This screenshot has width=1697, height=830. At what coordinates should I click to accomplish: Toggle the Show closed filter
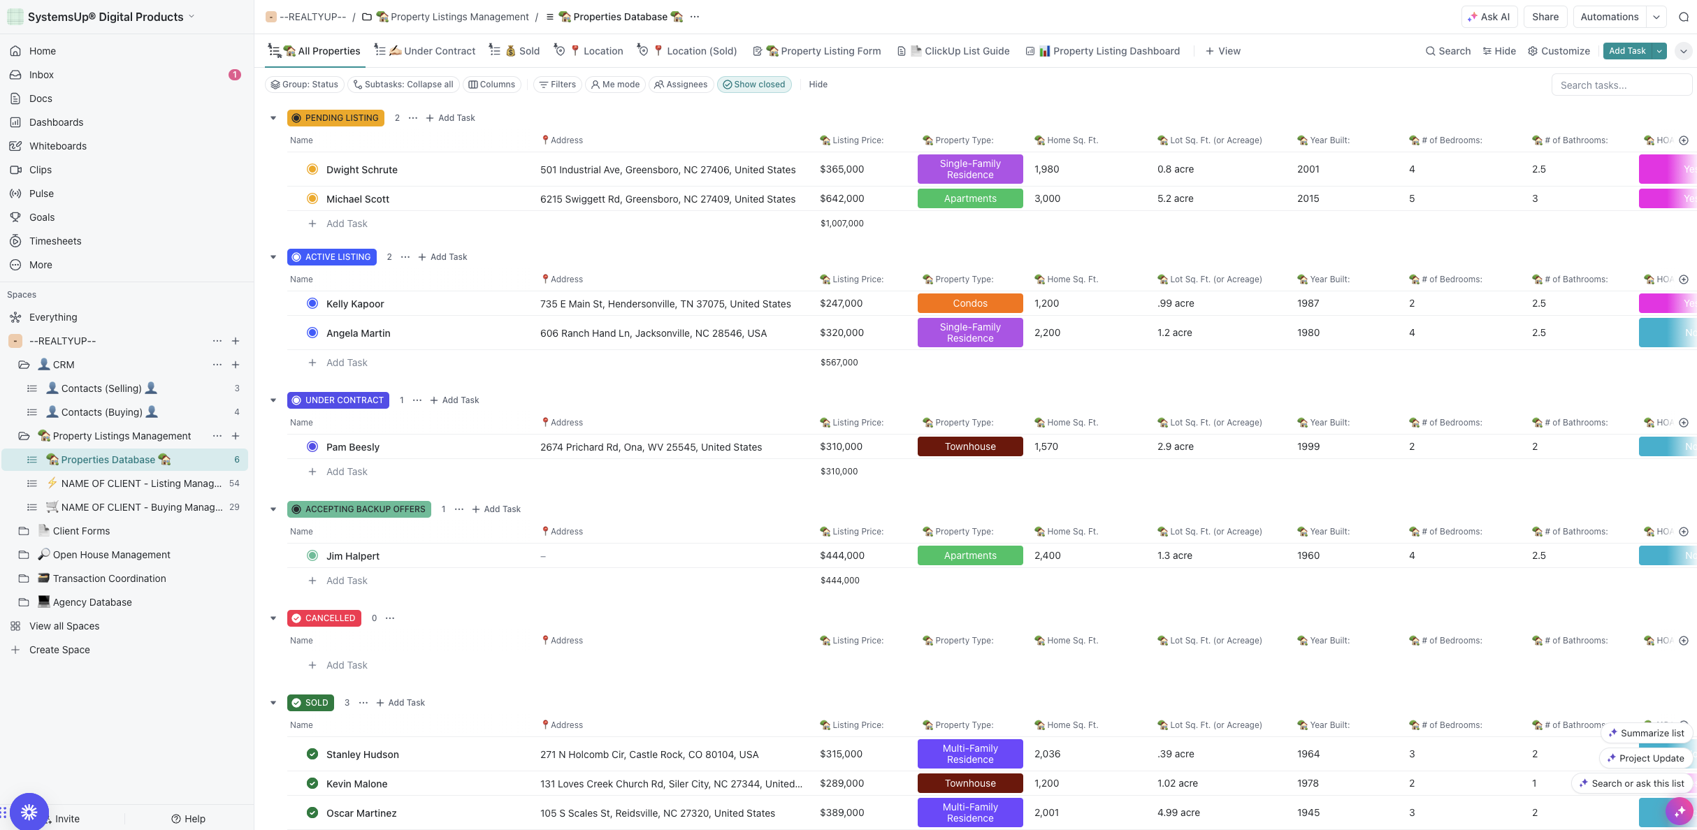[753, 85]
